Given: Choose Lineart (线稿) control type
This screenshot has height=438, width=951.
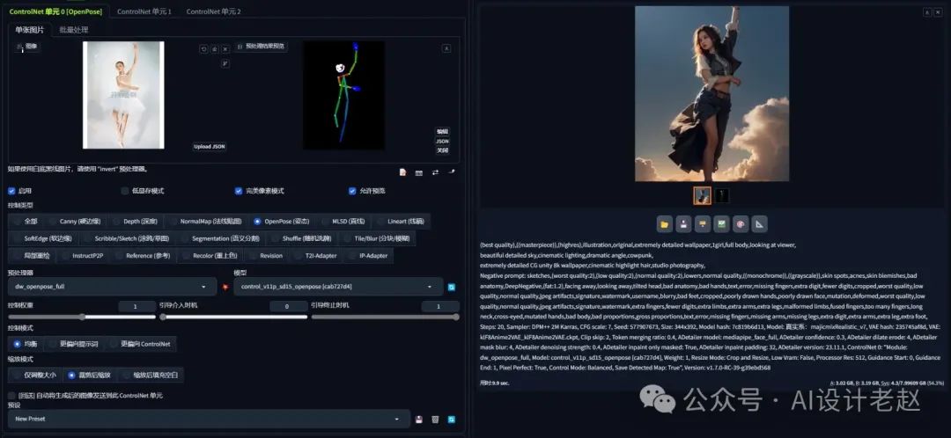Looking at the screenshot, I should tap(401, 222).
